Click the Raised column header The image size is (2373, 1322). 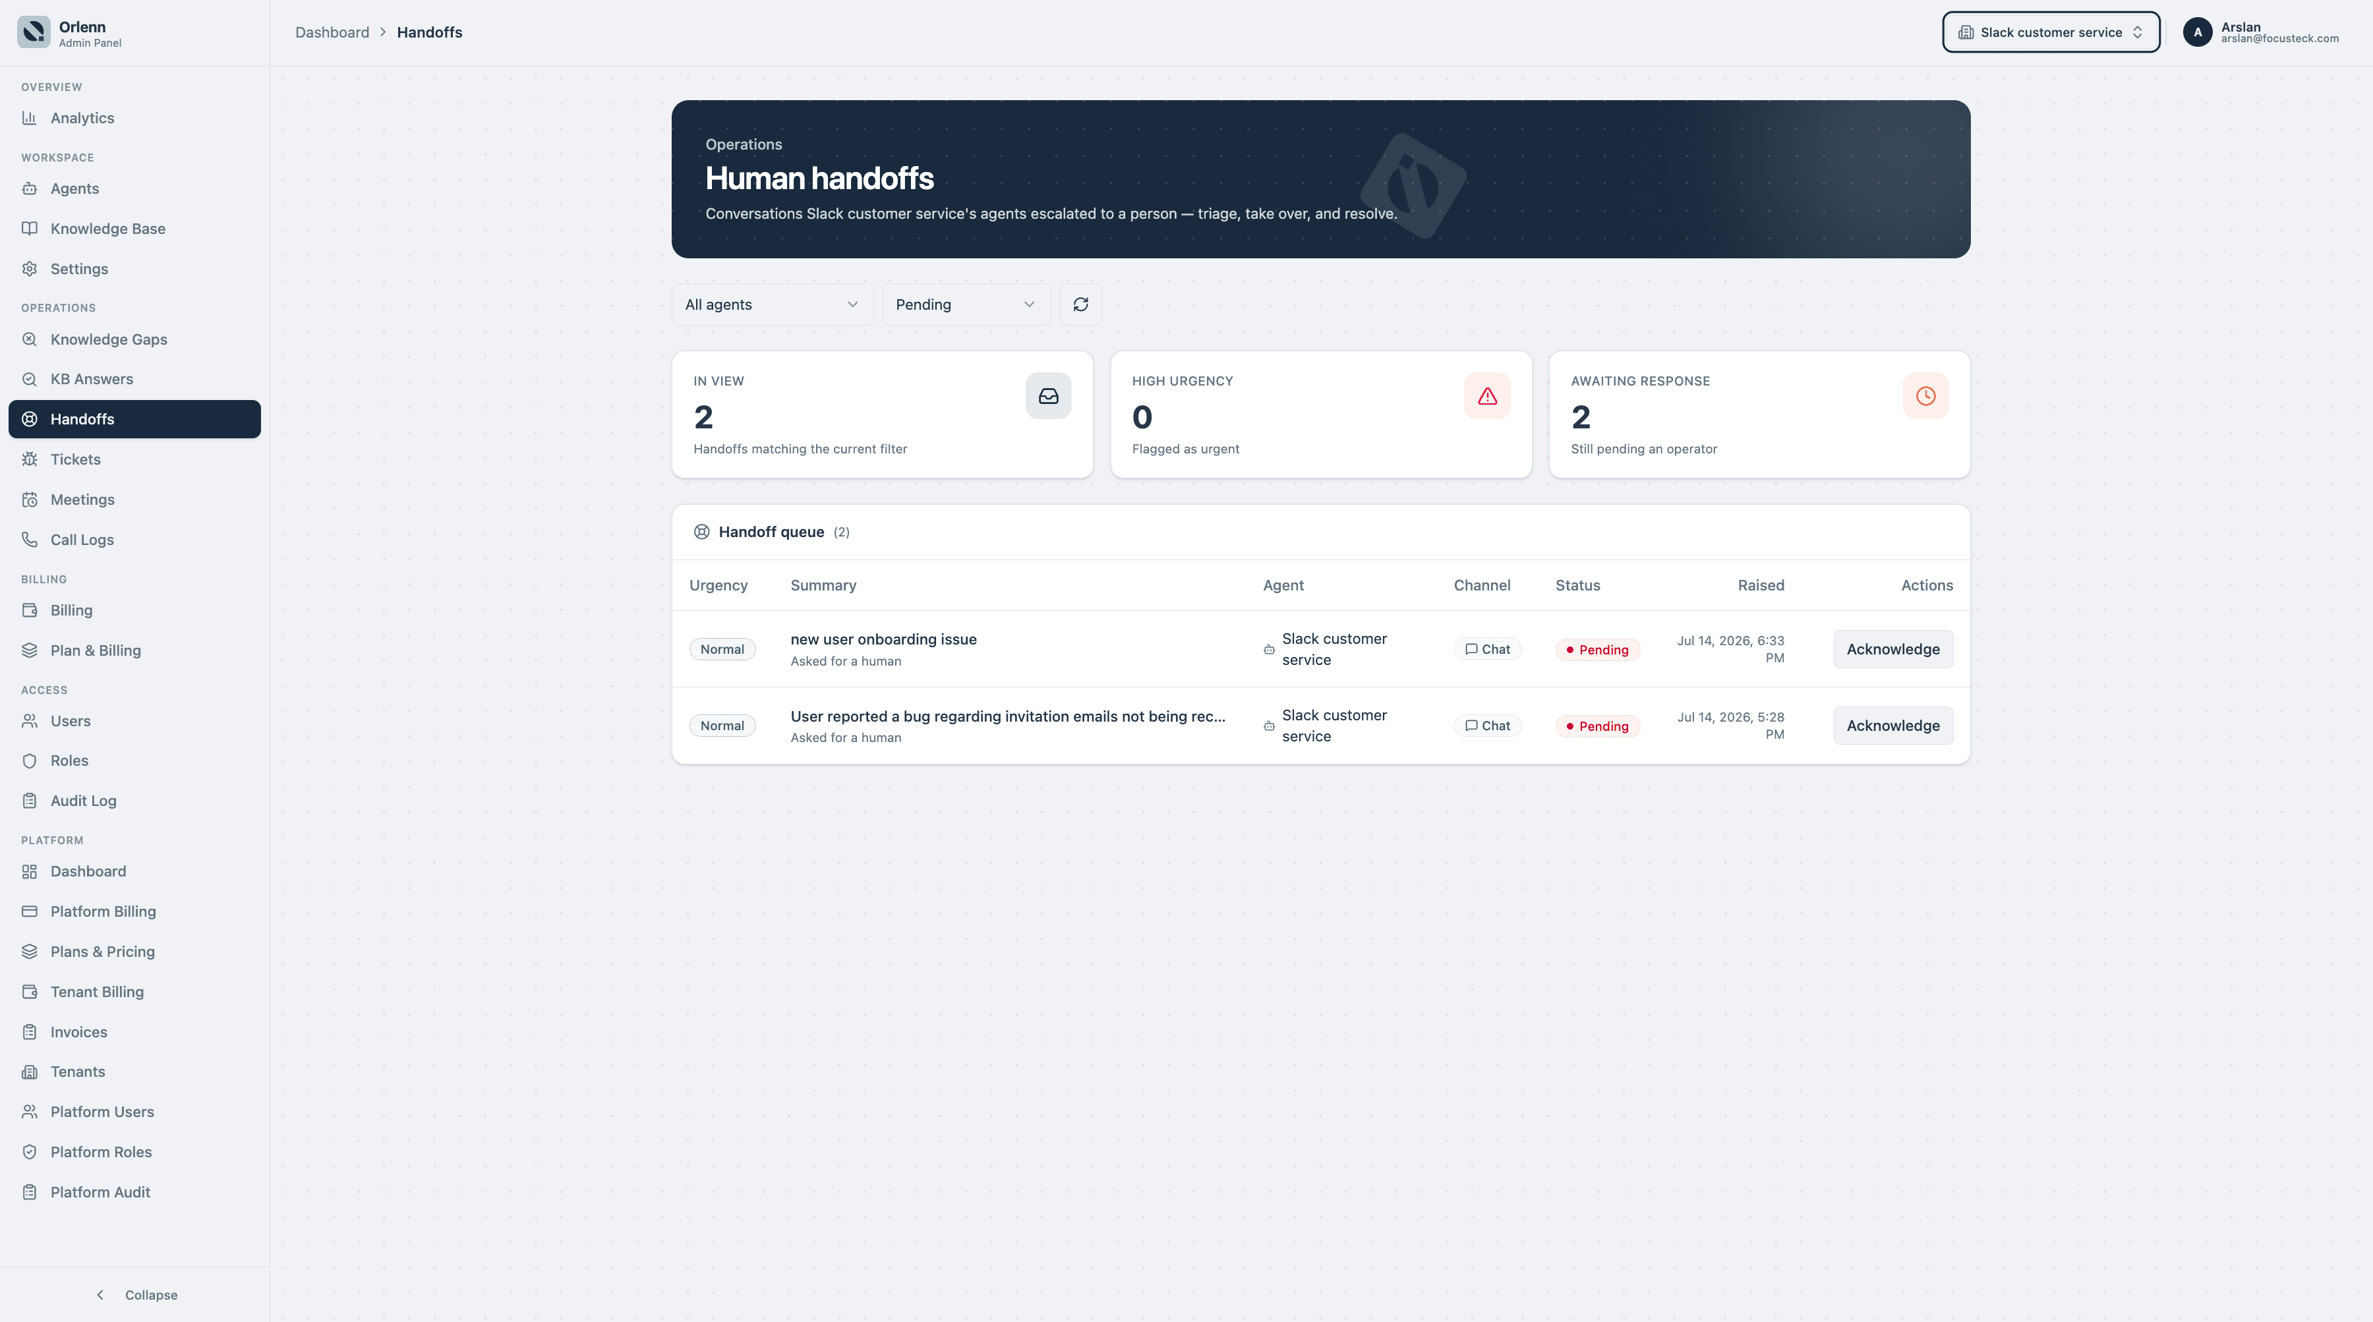tap(1761, 585)
